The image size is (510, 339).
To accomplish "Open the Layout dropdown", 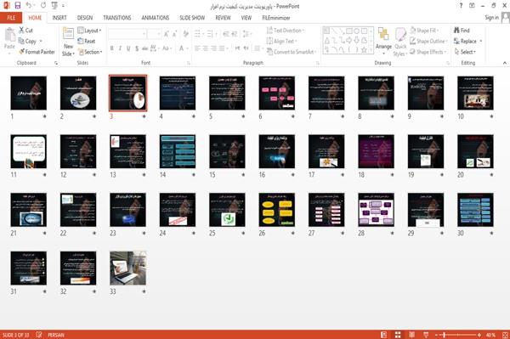I will coord(89,31).
